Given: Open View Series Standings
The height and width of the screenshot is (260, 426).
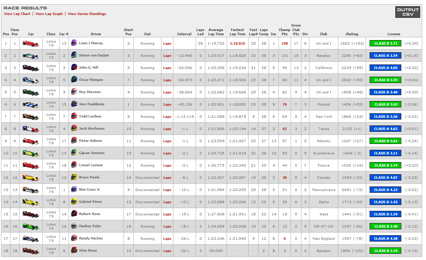Looking at the screenshot, I should pyautogui.click(x=87, y=14).
